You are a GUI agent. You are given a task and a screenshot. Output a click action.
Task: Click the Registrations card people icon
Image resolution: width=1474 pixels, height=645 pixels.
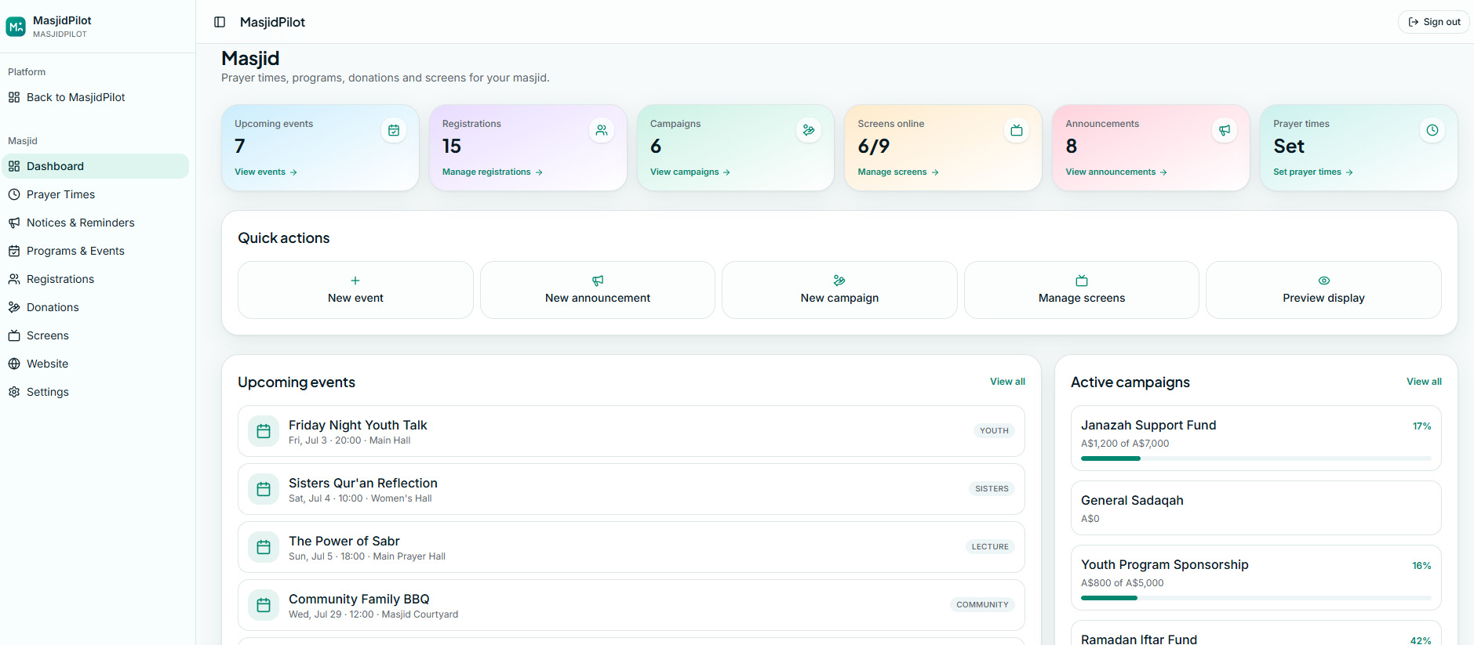[602, 130]
